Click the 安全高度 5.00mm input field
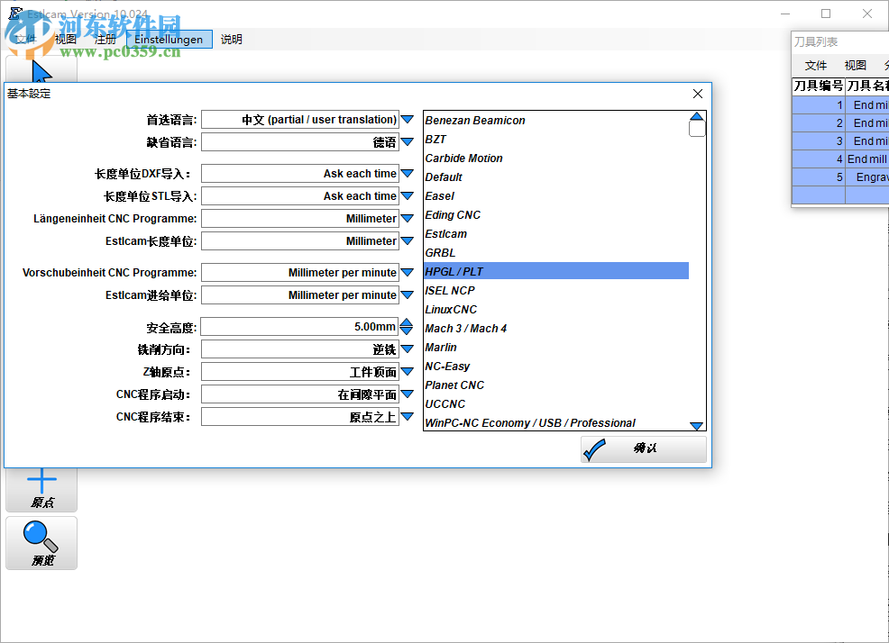889x643 pixels. (x=299, y=326)
